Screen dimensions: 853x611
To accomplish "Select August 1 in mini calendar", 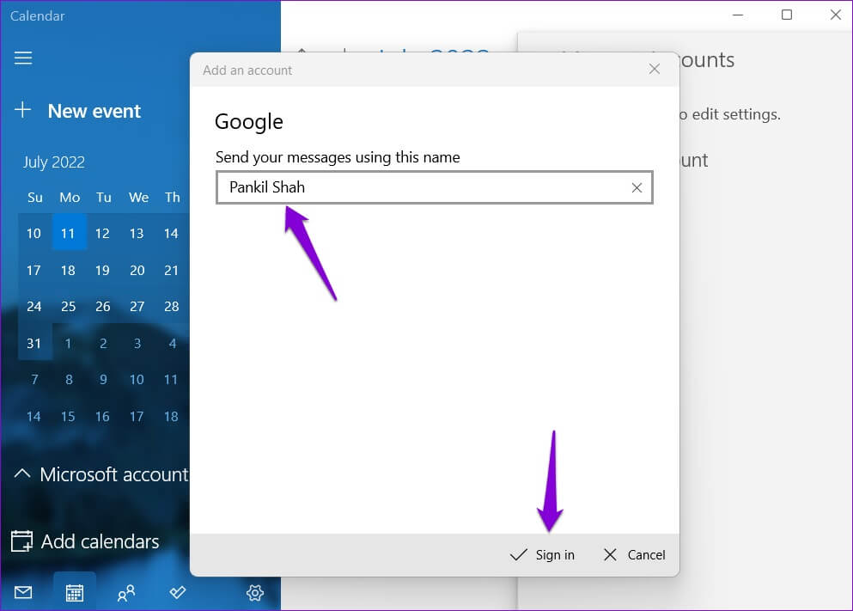I will click(x=68, y=344).
